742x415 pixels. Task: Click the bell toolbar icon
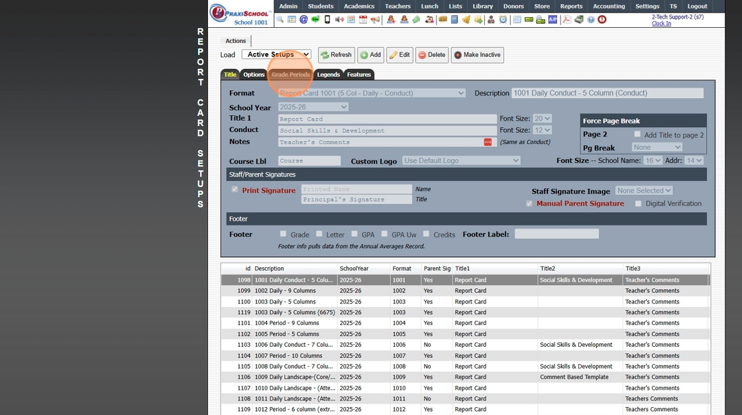466,19
